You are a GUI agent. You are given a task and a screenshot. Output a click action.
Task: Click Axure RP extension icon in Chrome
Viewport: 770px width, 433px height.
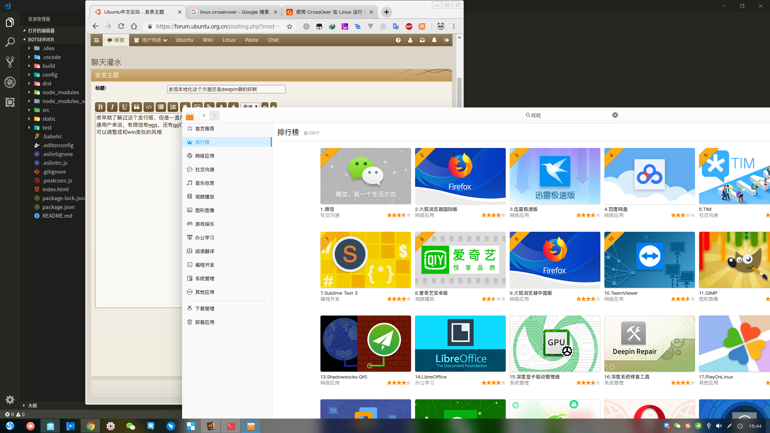tap(345, 26)
